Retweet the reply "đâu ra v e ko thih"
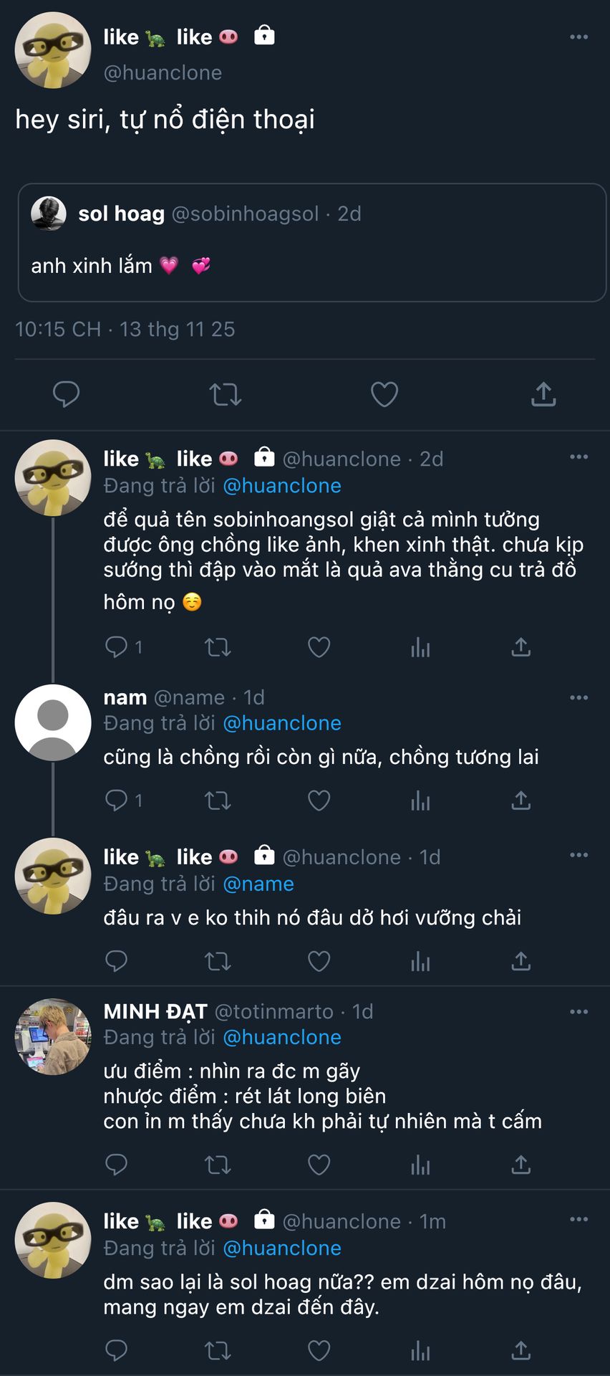Viewport: 610px width, 1376px height. 218,960
